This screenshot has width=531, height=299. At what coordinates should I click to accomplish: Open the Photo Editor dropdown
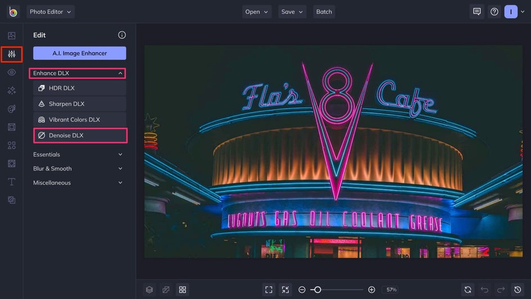[51, 12]
